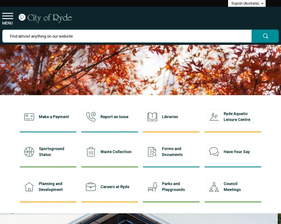The image size is (281, 224).
Task: Click the magnifier search button
Action: [x=265, y=36]
